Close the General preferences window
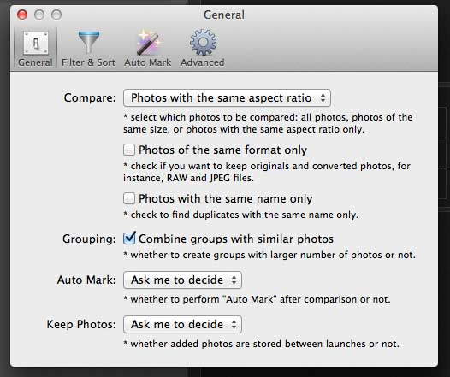This screenshot has height=377, width=450. point(22,15)
